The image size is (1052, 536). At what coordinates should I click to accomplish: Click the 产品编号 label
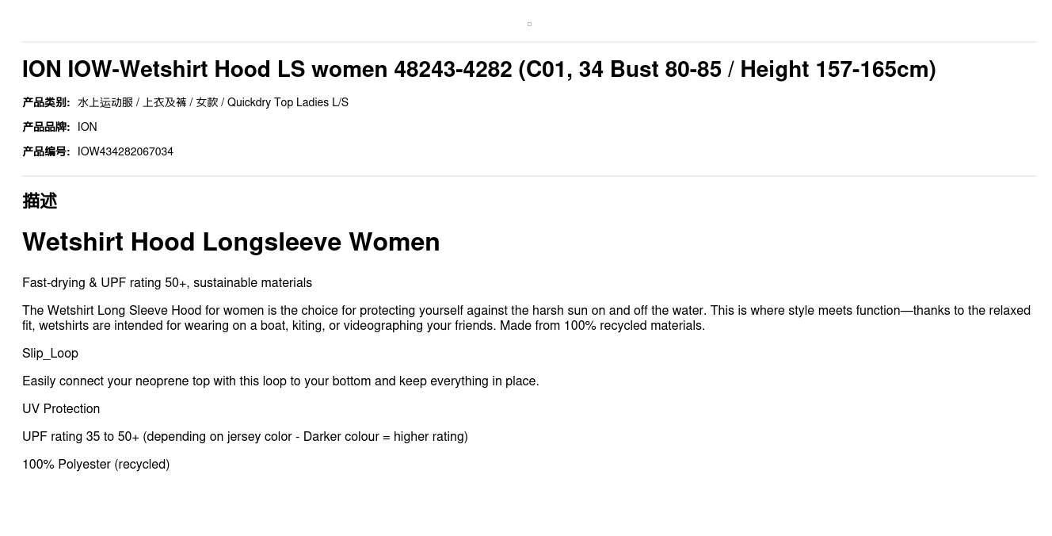[x=46, y=151]
